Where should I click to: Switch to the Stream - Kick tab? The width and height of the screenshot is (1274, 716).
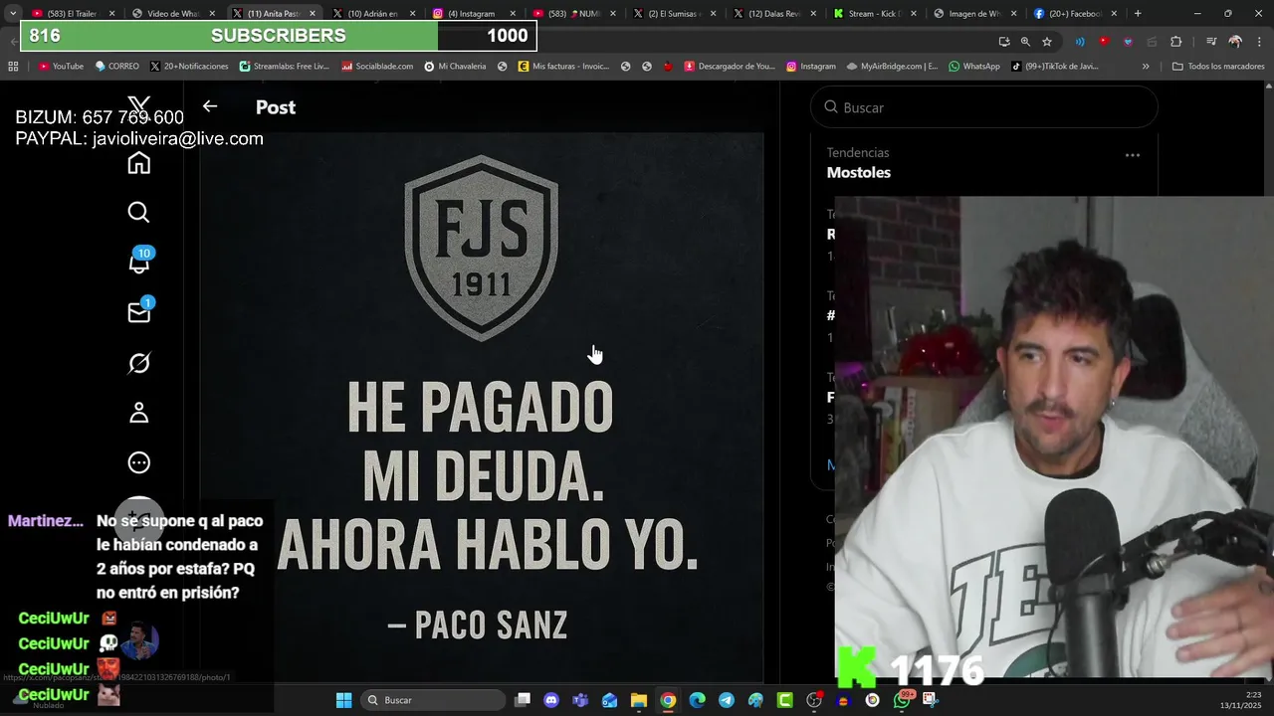tap(874, 14)
